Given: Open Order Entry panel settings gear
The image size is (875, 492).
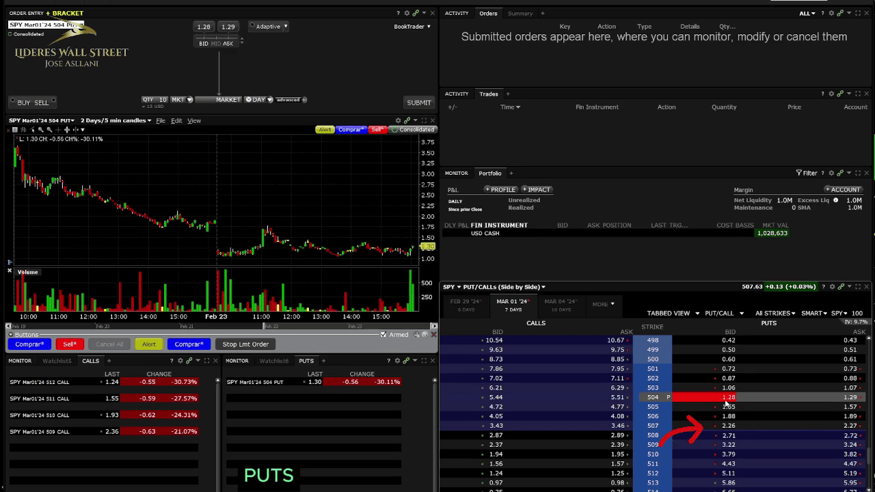Looking at the screenshot, I should coord(407,13).
